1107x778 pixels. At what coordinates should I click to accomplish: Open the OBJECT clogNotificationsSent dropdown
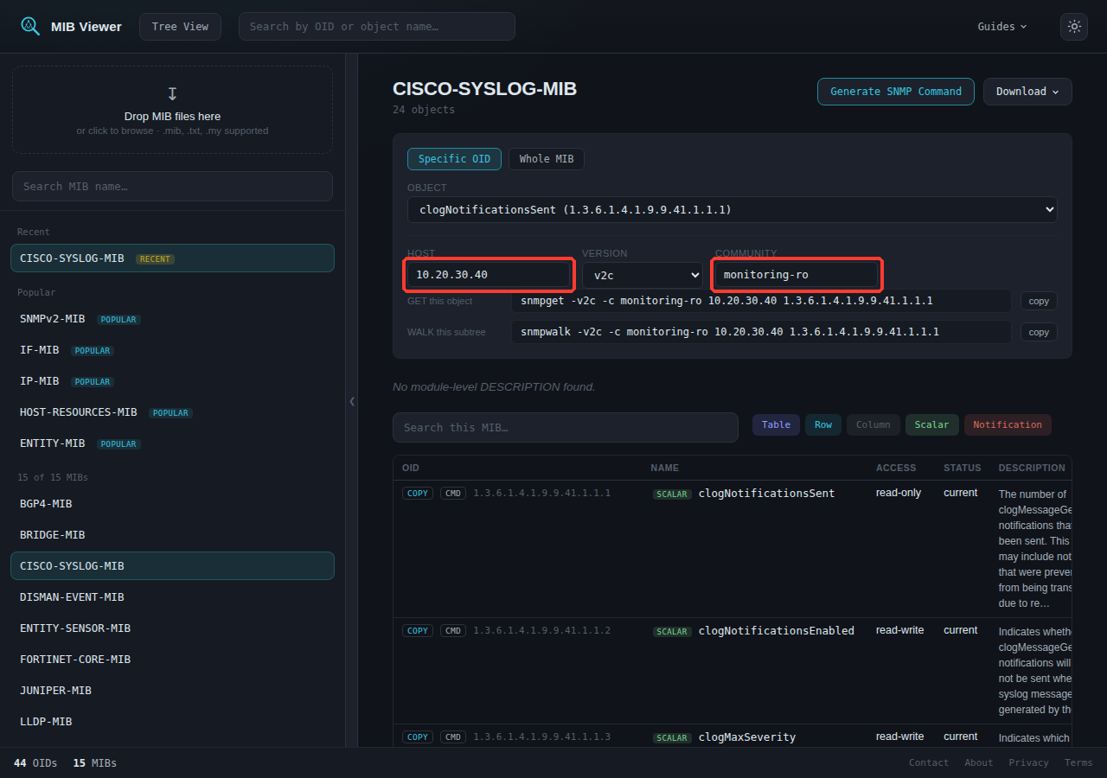tap(733, 209)
